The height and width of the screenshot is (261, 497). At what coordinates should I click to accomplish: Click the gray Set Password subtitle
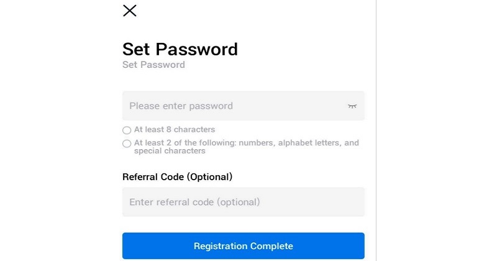pos(153,65)
